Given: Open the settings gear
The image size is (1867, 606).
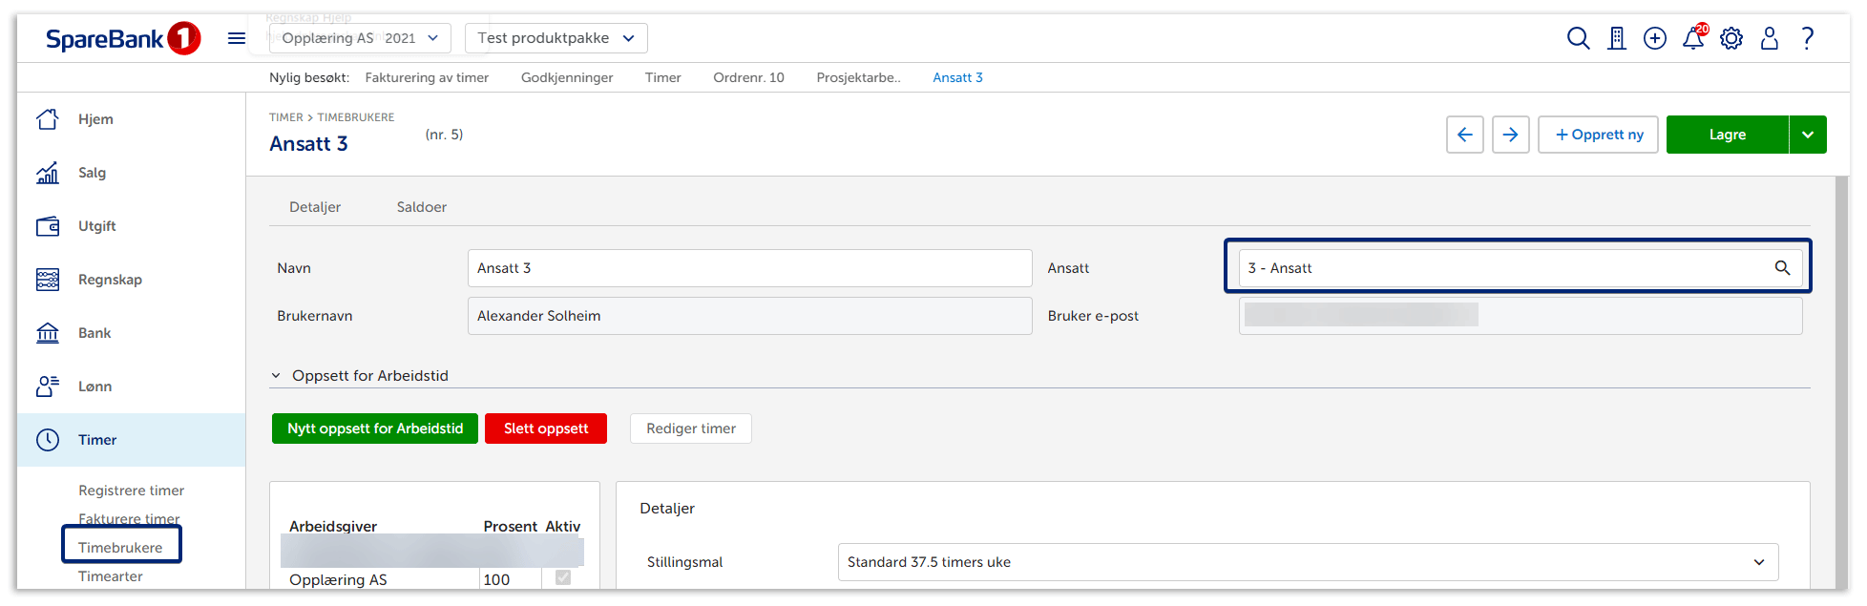Looking at the screenshot, I should pyautogui.click(x=1731, y=38).
